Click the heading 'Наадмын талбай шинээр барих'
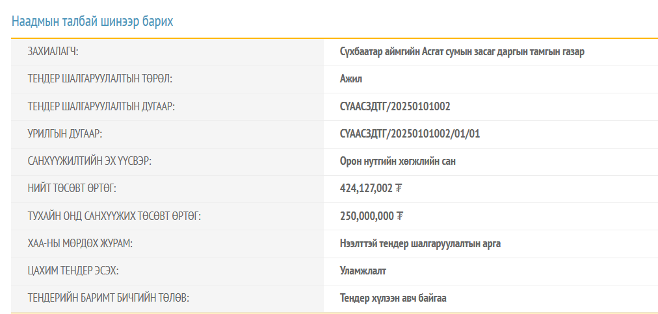 coord(92,21)
